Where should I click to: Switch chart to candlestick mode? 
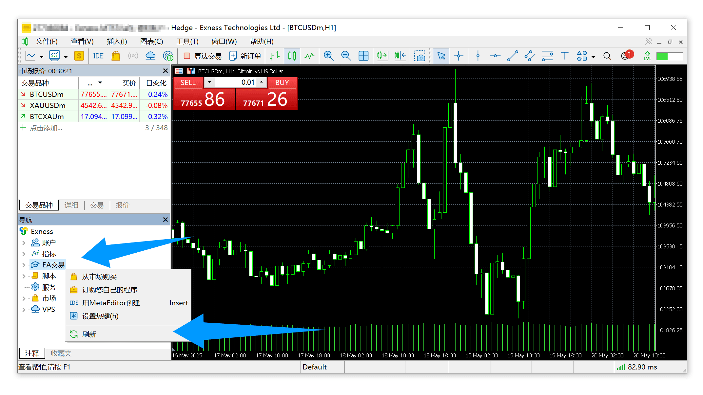[x=292, y=56]
